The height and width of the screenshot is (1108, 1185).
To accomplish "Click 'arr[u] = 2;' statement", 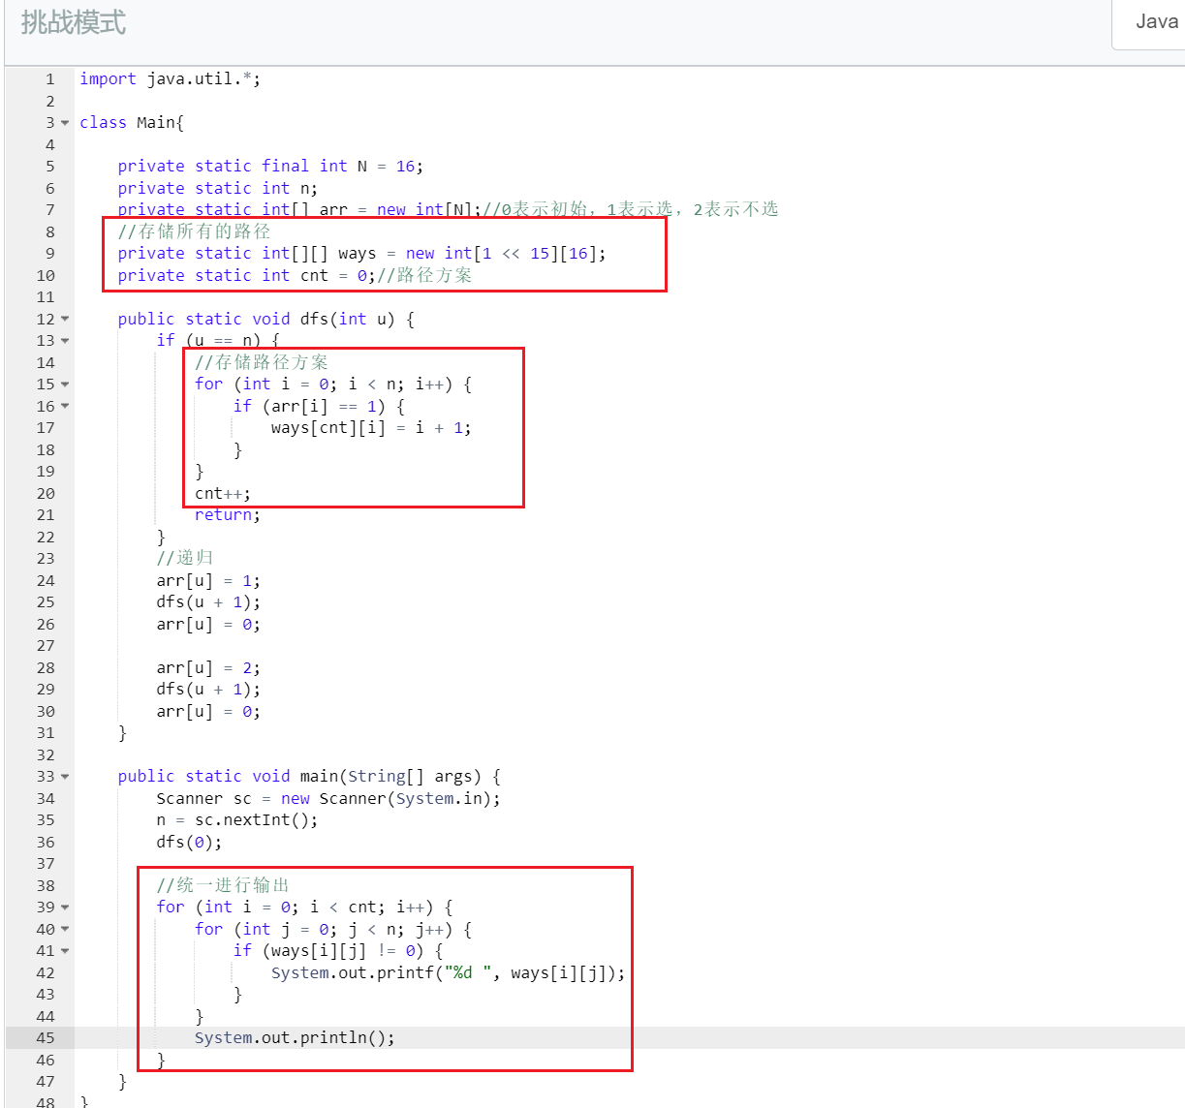I will pyautogui.click(x=208, y=667).
